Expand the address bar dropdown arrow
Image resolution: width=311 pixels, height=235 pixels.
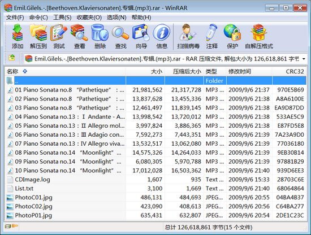304,59
